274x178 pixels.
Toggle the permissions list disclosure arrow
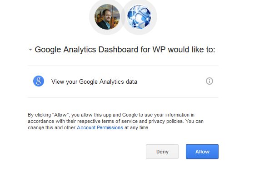coord(30,50)
